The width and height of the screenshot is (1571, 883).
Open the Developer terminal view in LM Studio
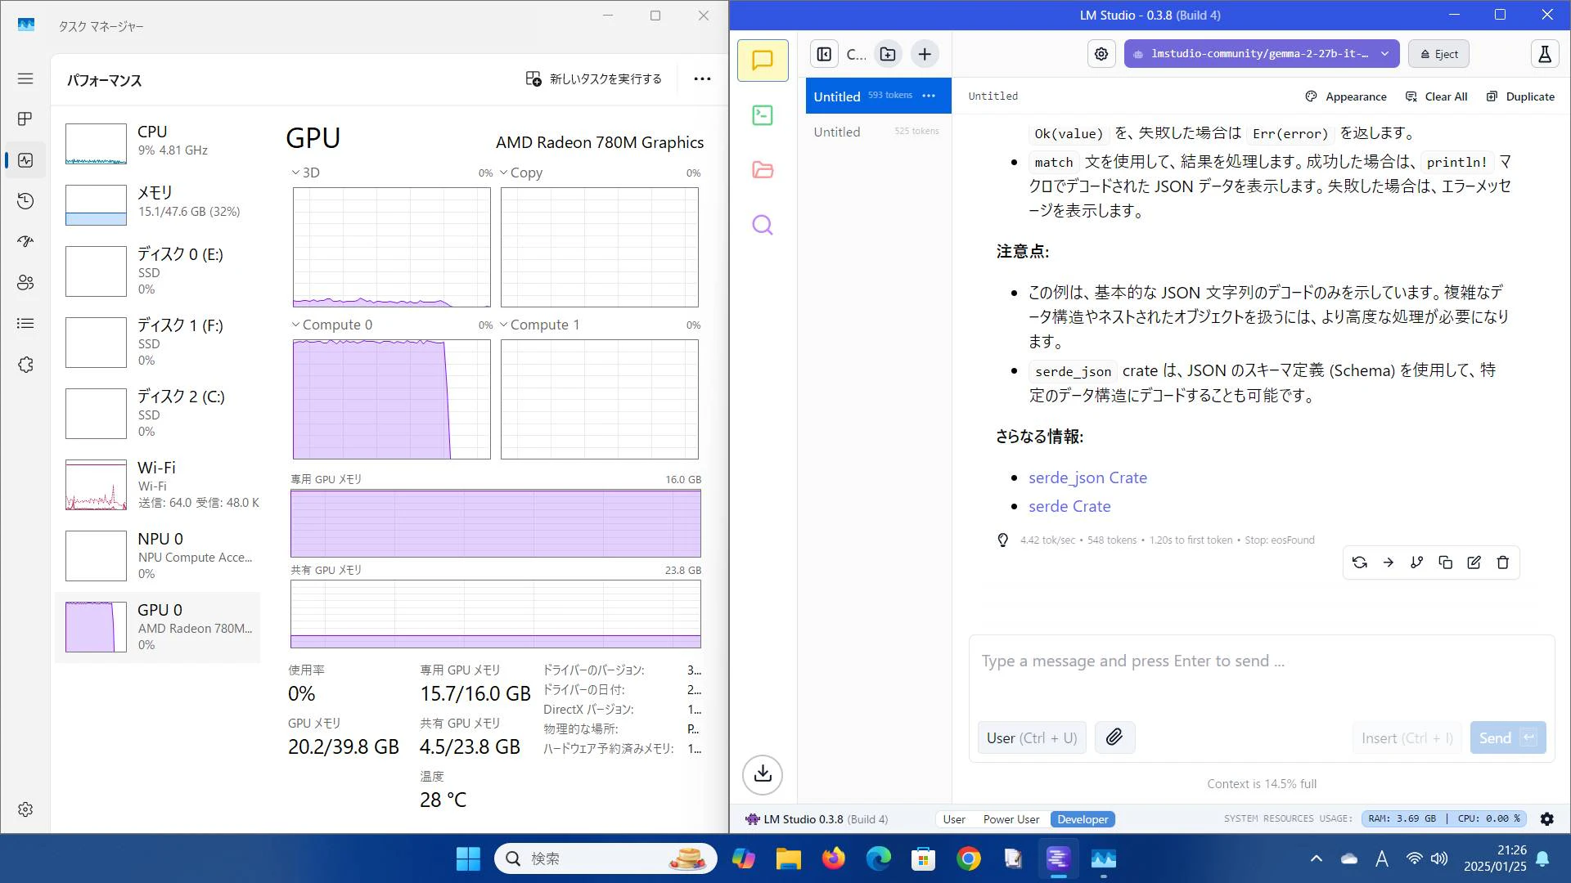[763, 115]
